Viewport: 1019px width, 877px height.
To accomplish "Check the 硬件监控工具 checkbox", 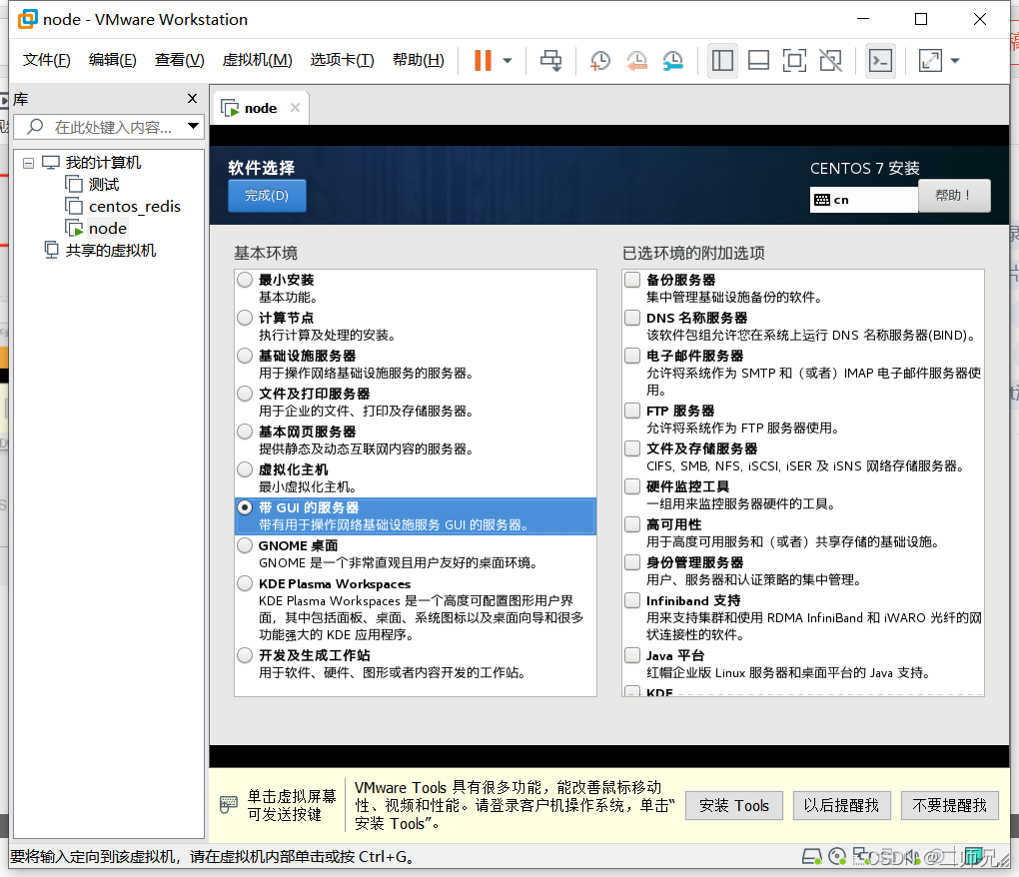I will 632,486.
